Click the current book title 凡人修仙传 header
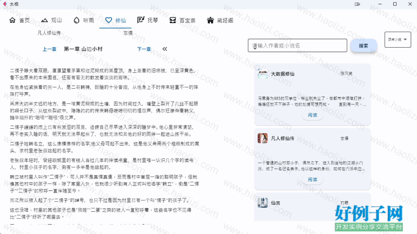 (x=49, y=33)
